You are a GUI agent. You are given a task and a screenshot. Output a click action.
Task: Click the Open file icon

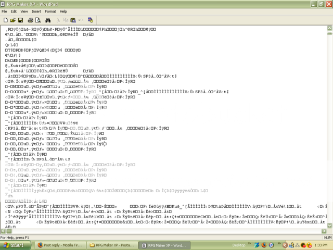[x=12, y=19]
